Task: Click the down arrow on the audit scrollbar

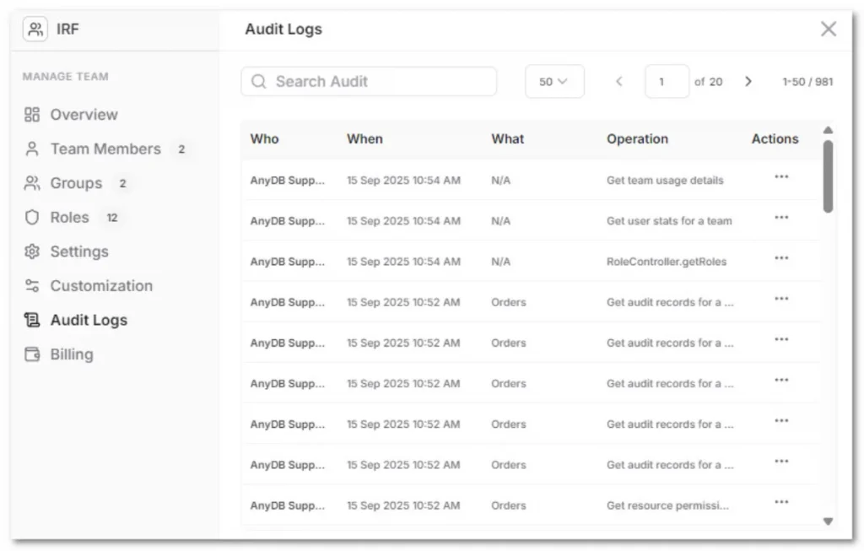Action: coord(828,521)
